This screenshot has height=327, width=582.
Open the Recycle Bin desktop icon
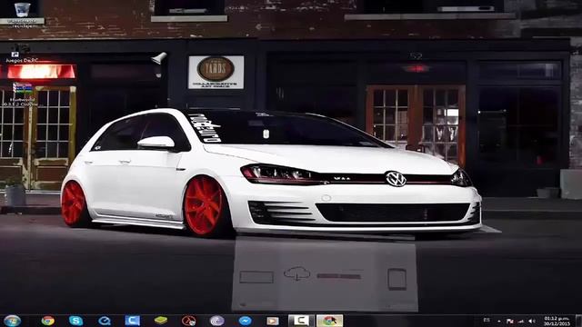pyautogui.click(x=22, y=15)
